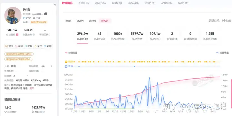The width and height of the screenshot is (232, 116).
Task: Toggle the 粉丝总量 legend line
Action: [x=71, y=53]
